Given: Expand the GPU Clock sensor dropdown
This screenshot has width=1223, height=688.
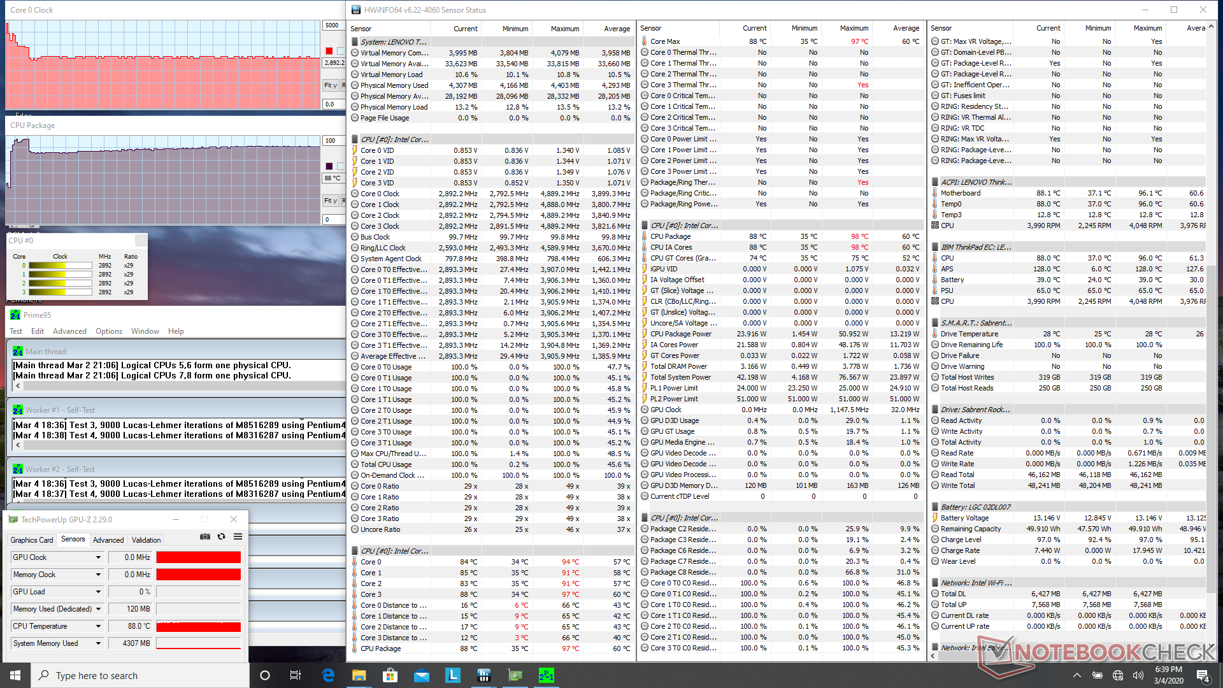Looking at the screenshot, I should tap(98, 557).
